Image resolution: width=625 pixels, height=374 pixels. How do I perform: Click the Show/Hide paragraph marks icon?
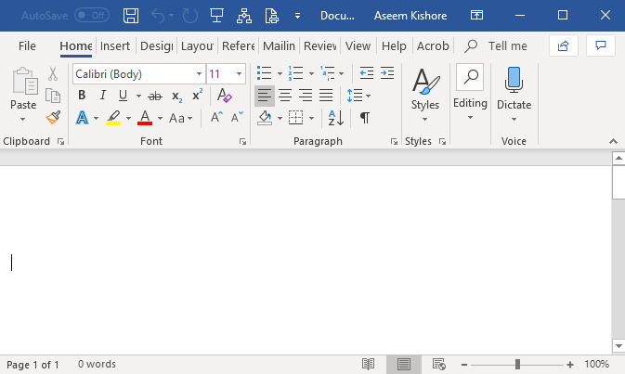(x=365, y=118)
